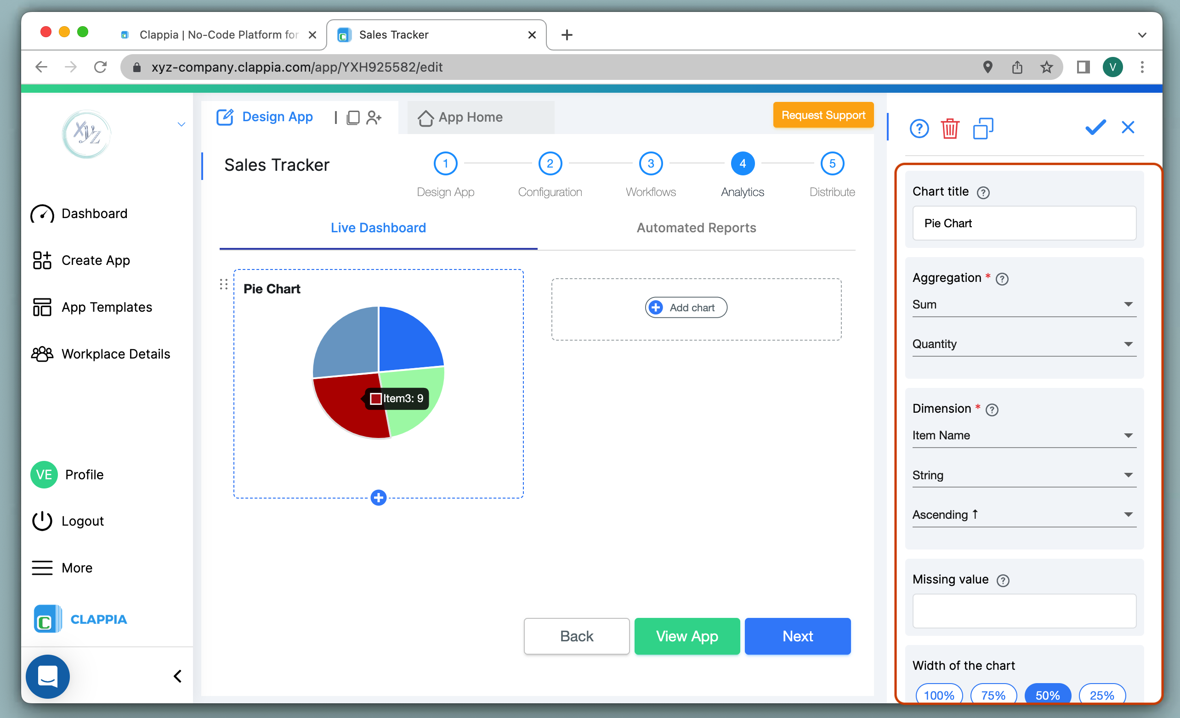This screenshot has height=718, width=1180.
Task: Select 100% chart width
Action: tap(939, 695)
